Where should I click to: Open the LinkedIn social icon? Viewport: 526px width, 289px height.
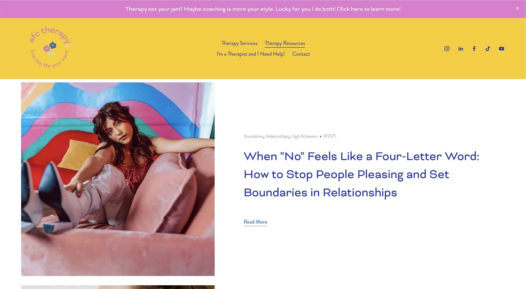(461, 49)
